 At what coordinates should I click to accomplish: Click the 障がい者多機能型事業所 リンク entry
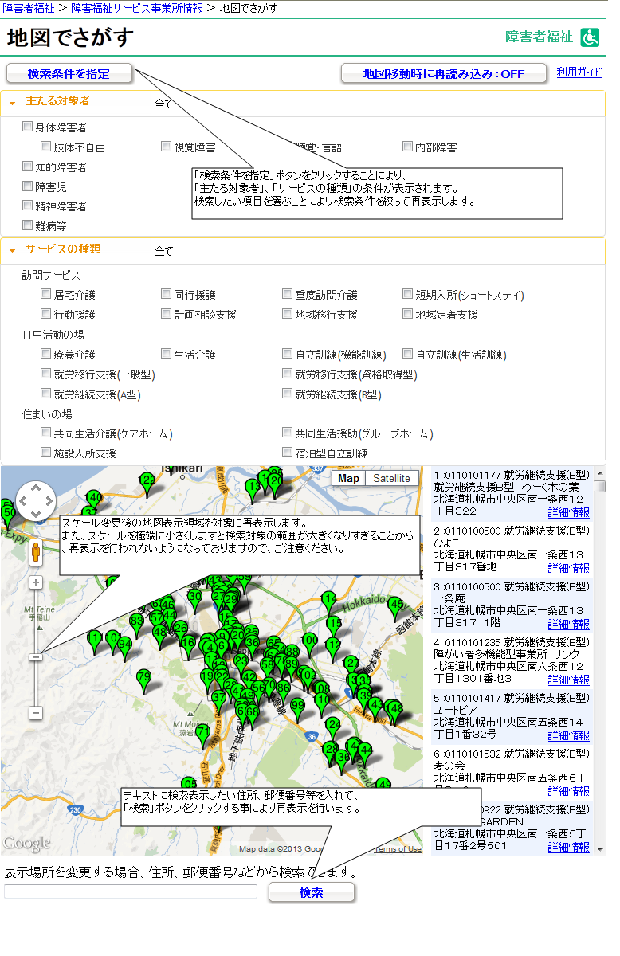click(x=511, y=660)
